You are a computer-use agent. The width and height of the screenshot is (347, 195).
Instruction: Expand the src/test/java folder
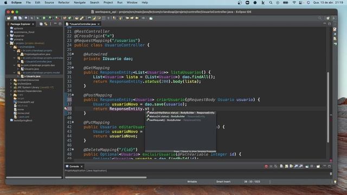pyautogui.click(x=11, y=84)
